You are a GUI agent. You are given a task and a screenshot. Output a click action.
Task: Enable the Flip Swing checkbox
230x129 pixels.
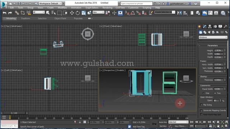pos(201,105)
